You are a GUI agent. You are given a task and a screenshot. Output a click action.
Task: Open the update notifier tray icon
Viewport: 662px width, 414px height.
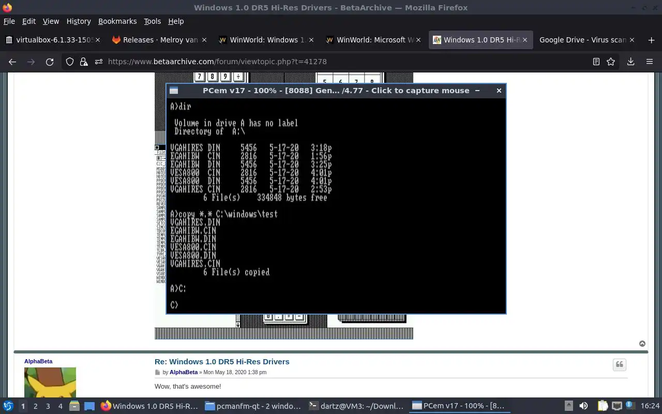pos(630,406)
